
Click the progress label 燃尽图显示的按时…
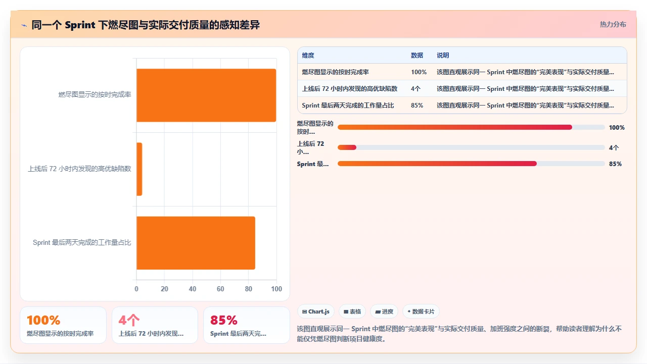pos(315,127)
